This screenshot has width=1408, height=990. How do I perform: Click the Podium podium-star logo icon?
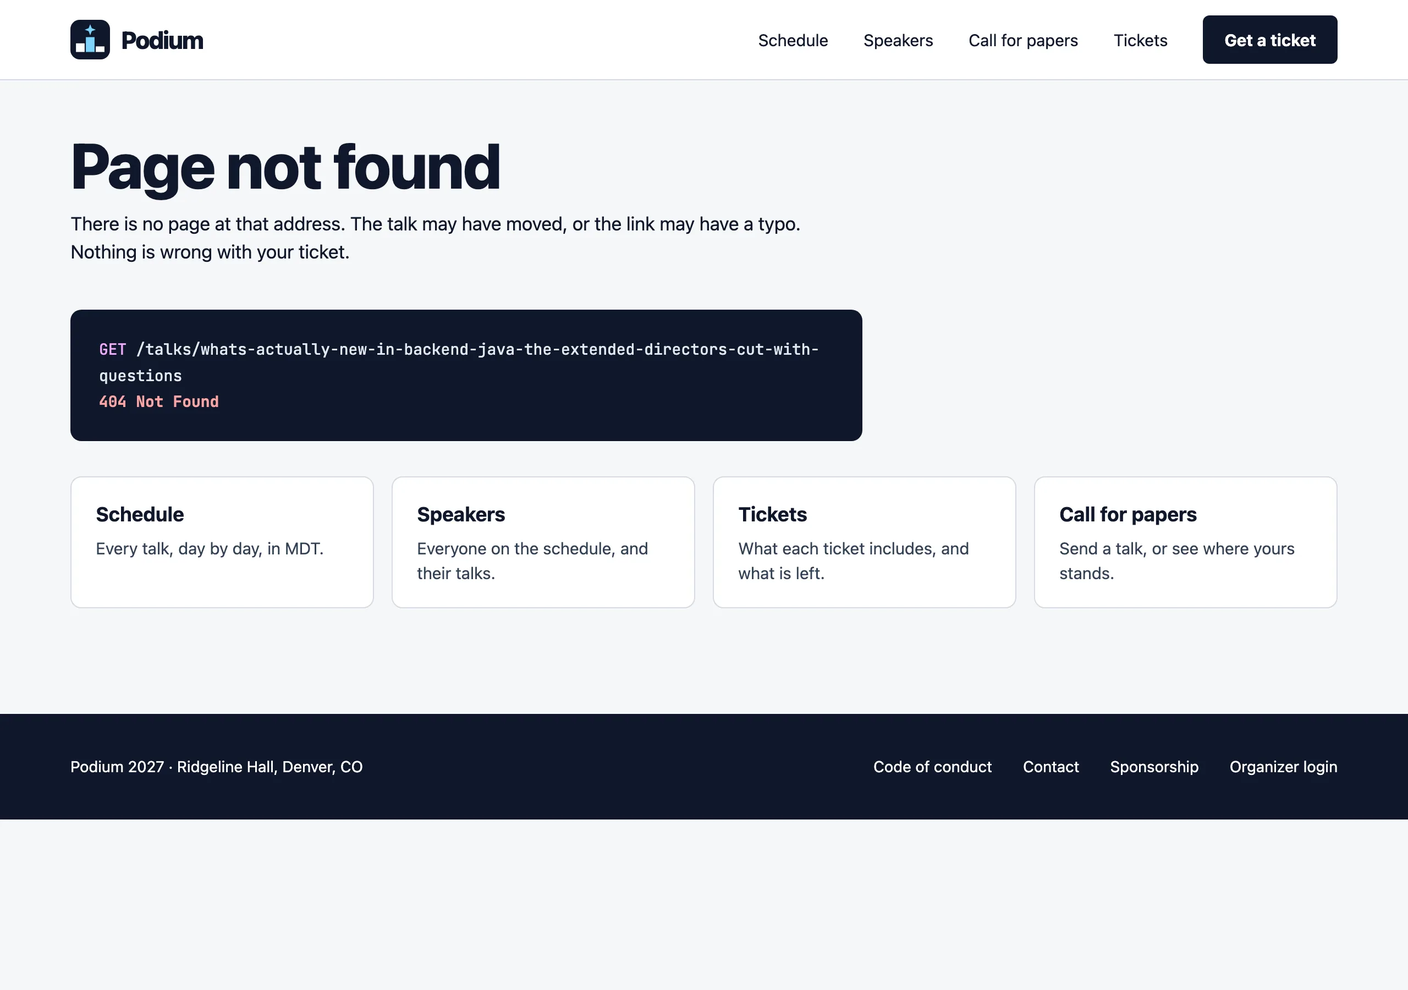pos(90,40)
